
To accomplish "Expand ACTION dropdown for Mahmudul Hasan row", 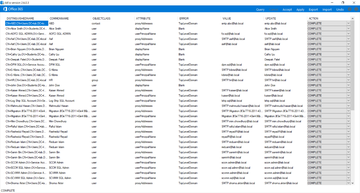I will point(348,106).
